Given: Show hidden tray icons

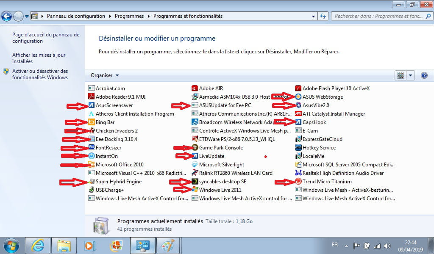Looking at the screenshot, I should 346,246.
